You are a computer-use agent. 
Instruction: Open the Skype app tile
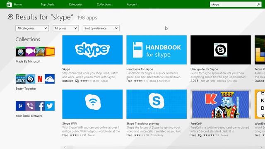pos(92,50)
